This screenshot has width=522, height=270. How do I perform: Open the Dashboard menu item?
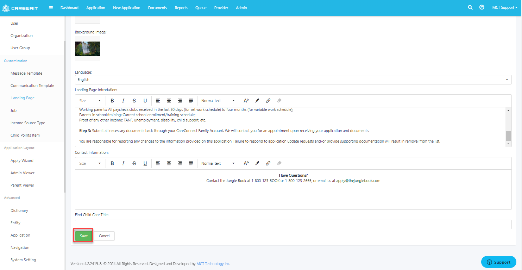click(x=69, y=8)
